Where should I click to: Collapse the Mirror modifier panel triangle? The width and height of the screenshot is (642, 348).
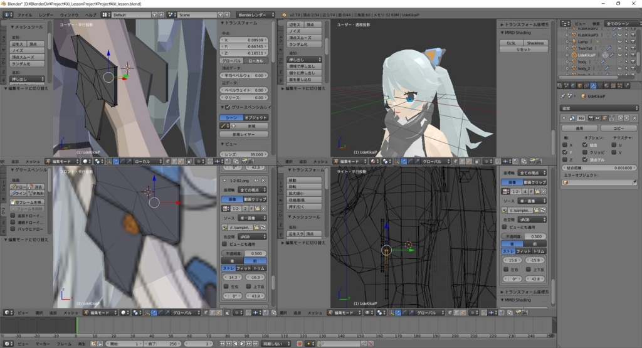click(564, 119)
